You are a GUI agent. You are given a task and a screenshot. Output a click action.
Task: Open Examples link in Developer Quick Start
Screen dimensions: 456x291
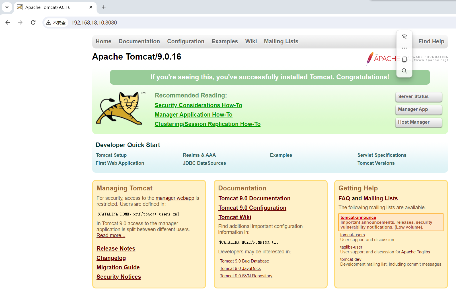281,155
